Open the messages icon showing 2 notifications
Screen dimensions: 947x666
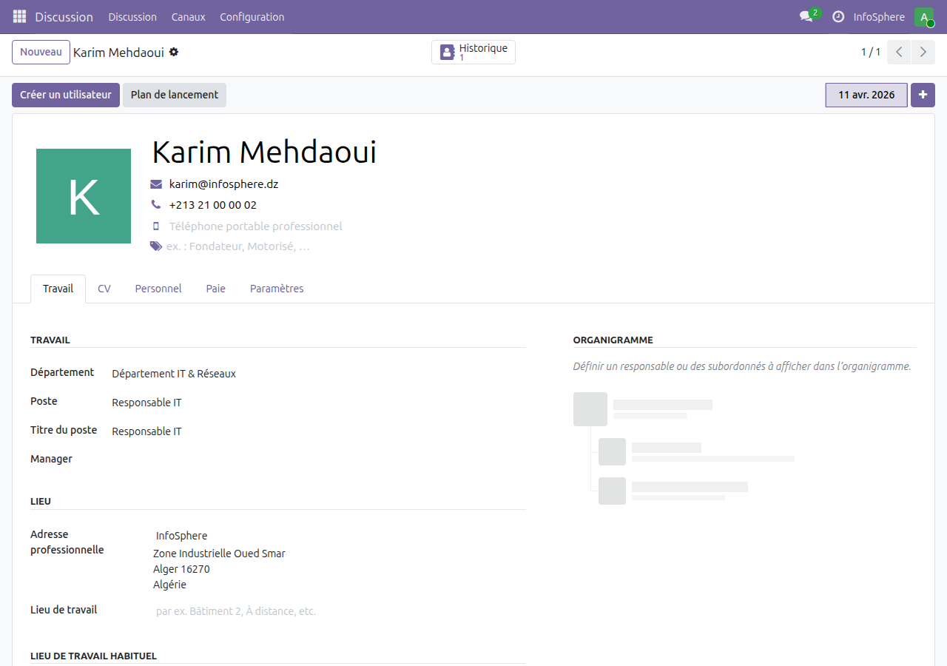pyautogui.click(x=804, y=16)
